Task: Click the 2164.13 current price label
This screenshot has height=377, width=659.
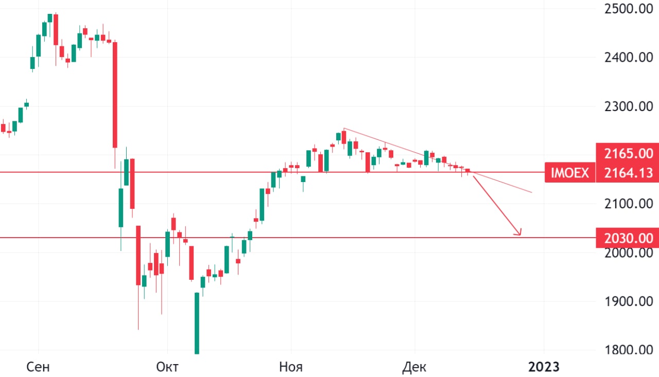Action: pos(627,173)
